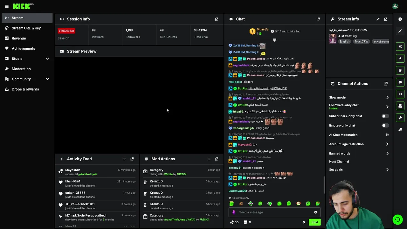The image size is (407, 229).
Task: Focus the Send a message field
Action: point(275,212)
